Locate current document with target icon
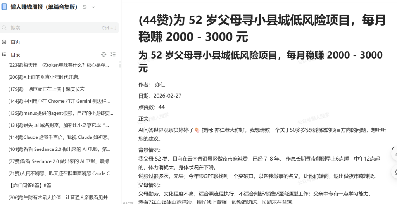This screenshot has width=397, height=204. (x=104, y=54)
